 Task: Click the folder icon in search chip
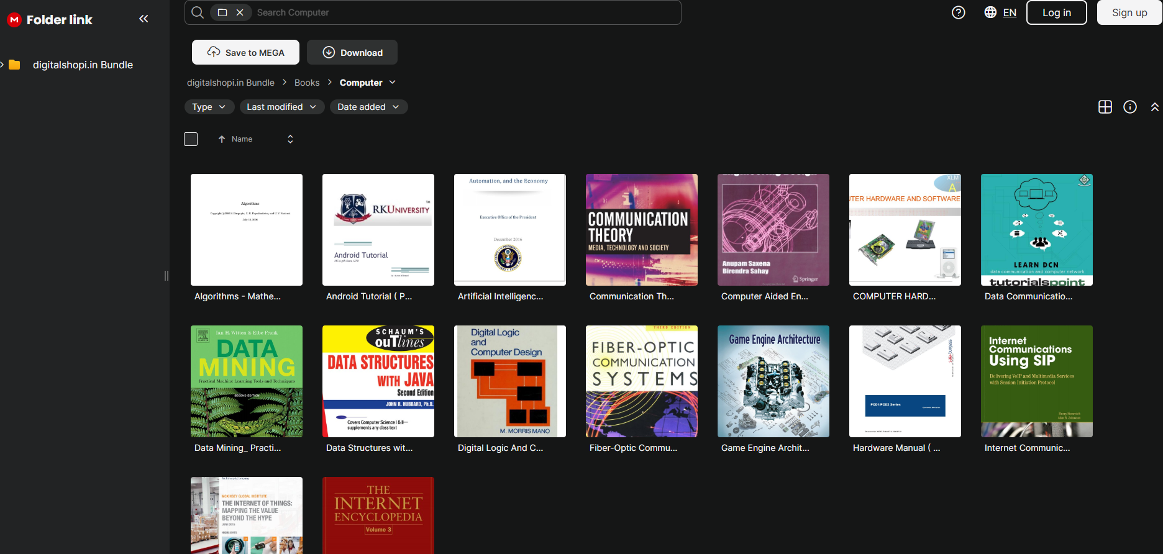pos(222,12)
